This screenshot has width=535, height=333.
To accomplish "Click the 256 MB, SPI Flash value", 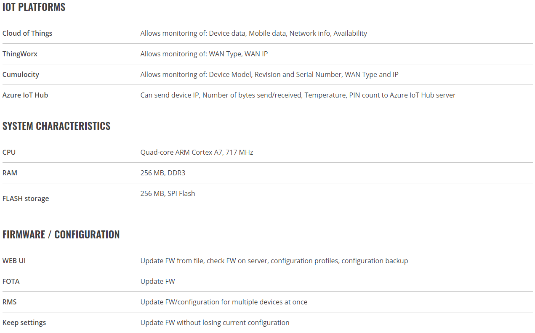I will point(168,193).
